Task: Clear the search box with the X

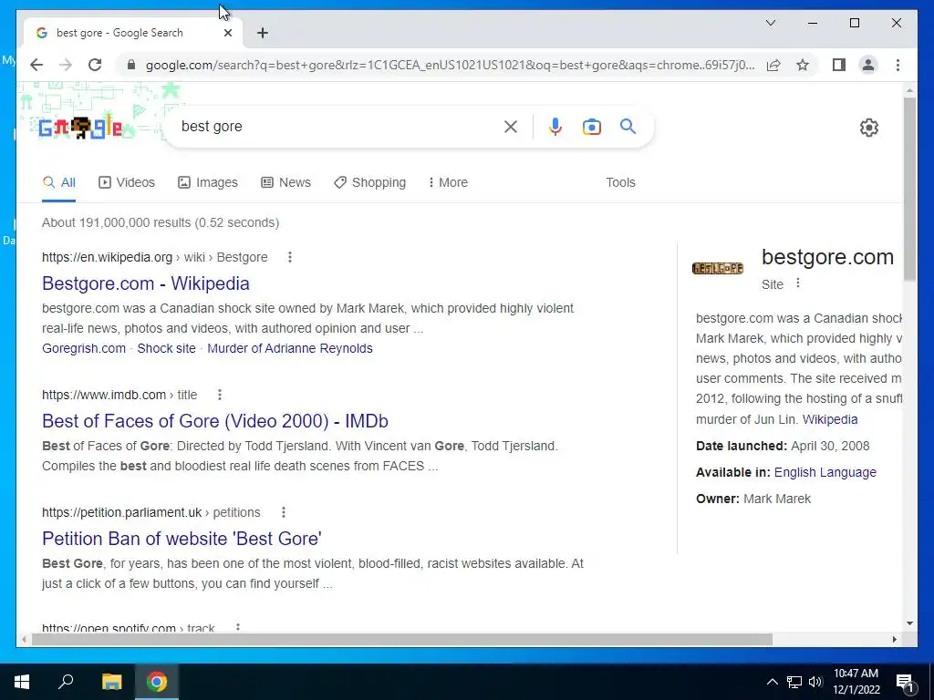Action: [x=511, y=126]
